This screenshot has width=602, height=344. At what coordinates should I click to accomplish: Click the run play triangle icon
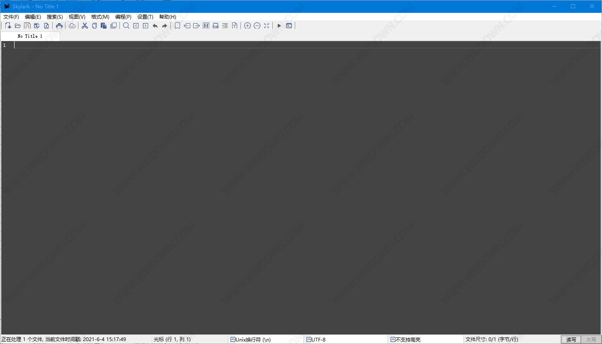click(279, 26)
